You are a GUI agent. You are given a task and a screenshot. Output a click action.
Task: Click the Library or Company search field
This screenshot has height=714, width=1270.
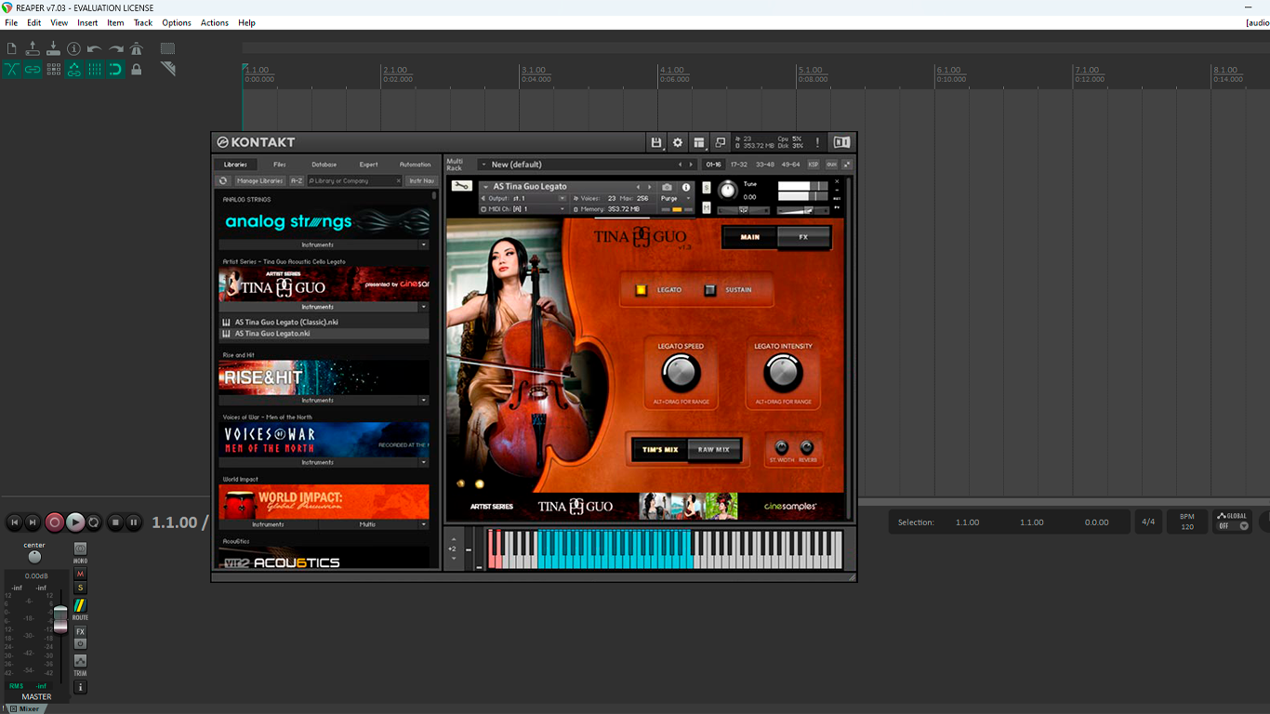click(x=354, y=180)
